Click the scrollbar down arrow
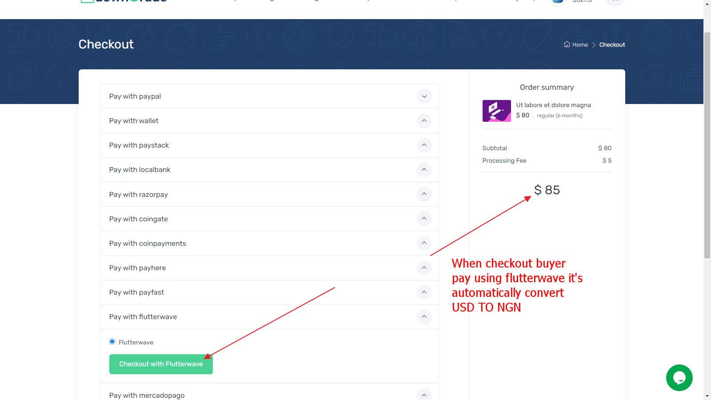The height and width of the screenshot is (400, 711). [x=707, y=396]
